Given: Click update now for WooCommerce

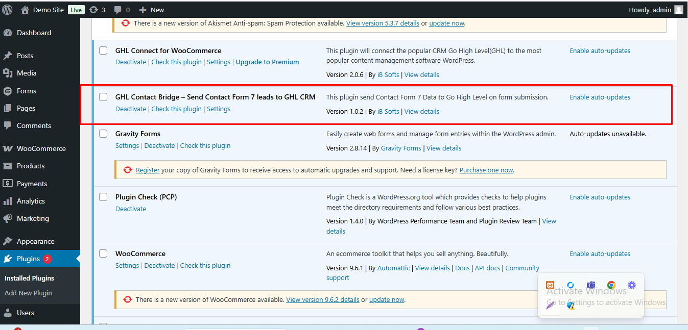Looking at the screenshot, I should (387, 299).
